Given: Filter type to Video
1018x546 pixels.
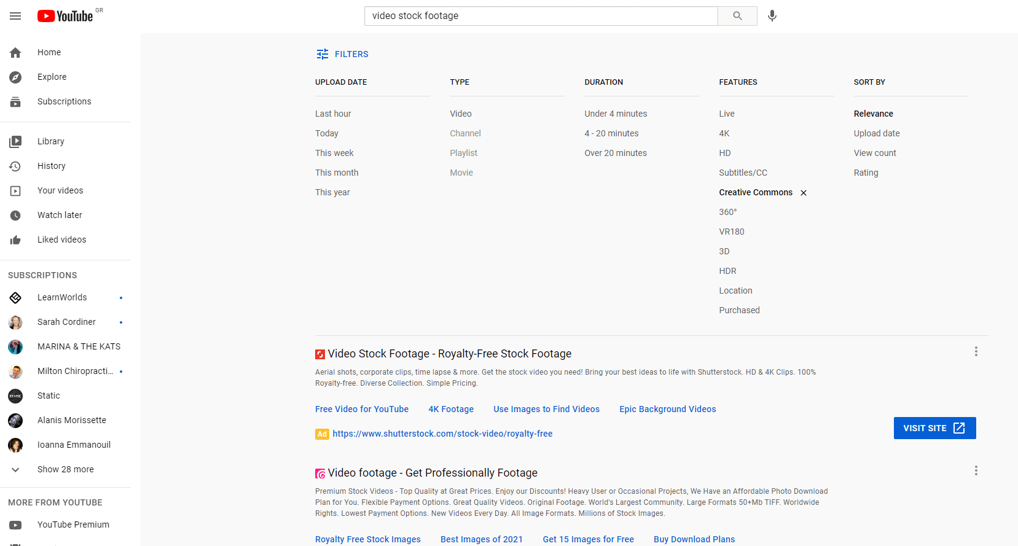Looking at the screenshot, I should (x=461, y=114).
